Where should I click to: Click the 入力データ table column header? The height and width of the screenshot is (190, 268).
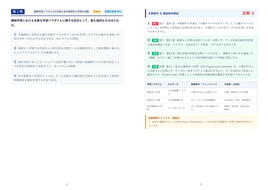click(173, 84)
